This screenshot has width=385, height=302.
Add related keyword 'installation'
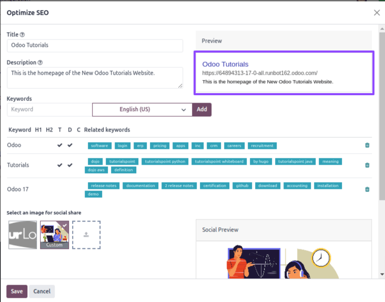pyautogui.click(x=328, y=186)
